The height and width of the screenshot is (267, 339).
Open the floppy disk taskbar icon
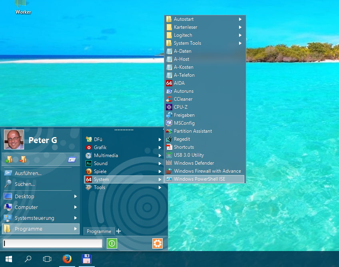pyautogui.click(x=87, y=259)
